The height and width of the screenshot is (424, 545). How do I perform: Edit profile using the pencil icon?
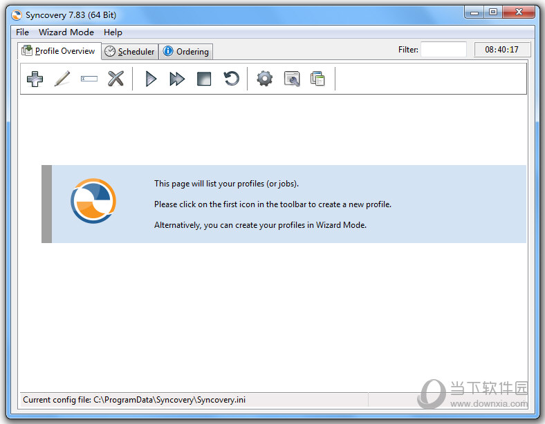click(62, 79)
